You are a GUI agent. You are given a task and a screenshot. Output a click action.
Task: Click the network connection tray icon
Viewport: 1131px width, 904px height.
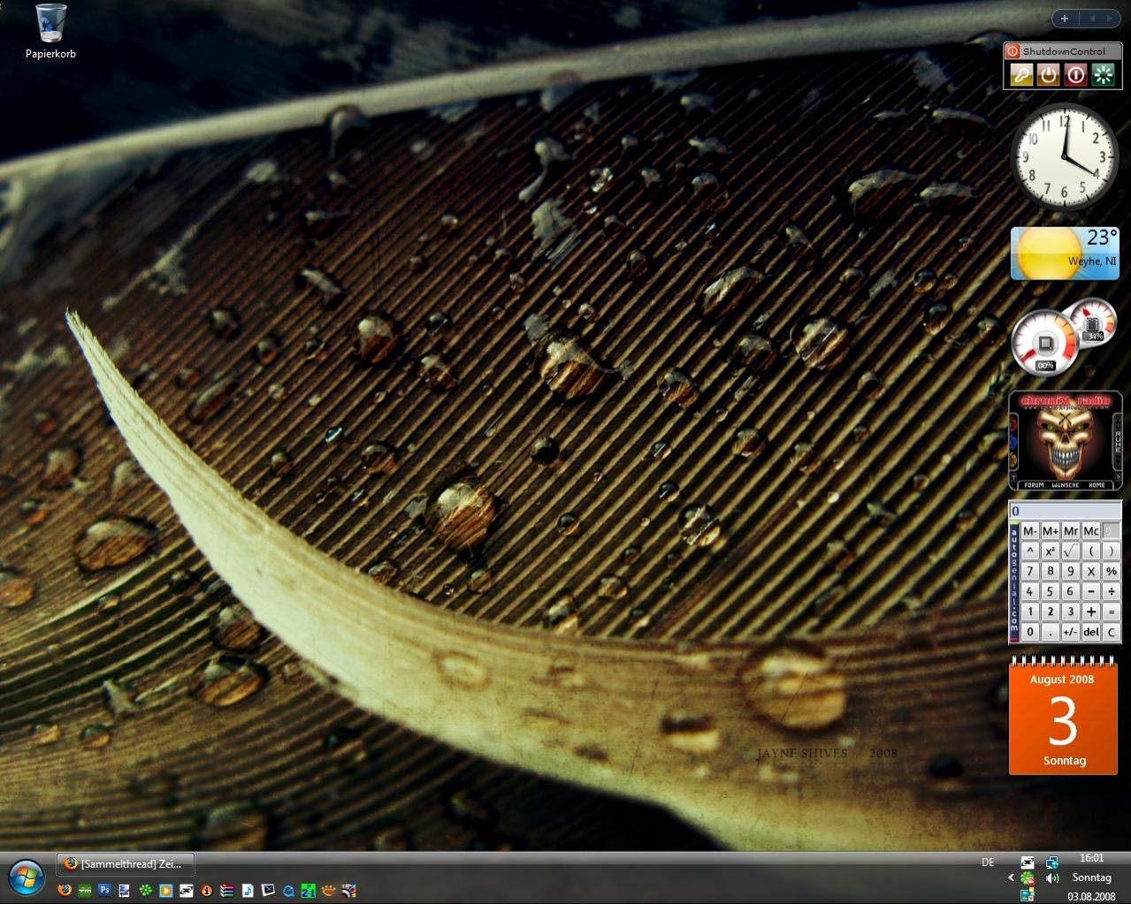tap(1052, 862)
